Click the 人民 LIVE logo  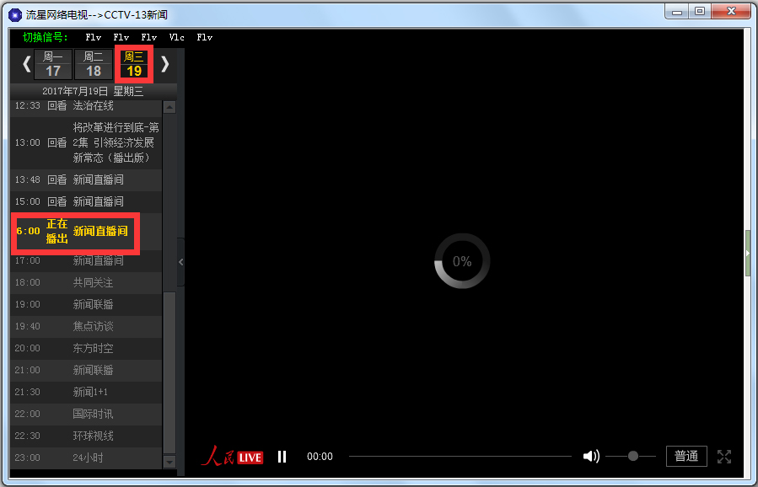tap(232, 457)
